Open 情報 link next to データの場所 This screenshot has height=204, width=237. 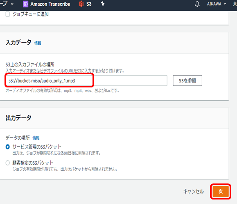[x=36, y=138]
